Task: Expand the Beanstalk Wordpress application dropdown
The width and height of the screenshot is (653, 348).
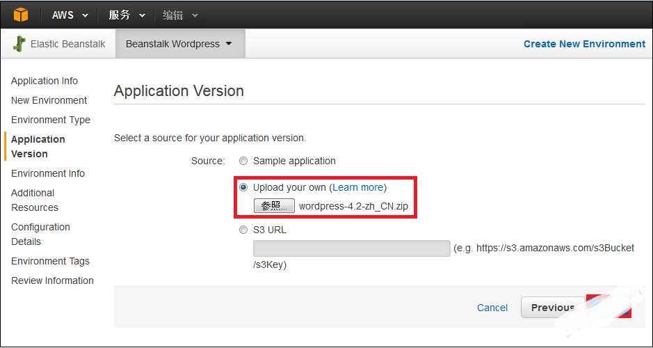Action: [180, 44]
